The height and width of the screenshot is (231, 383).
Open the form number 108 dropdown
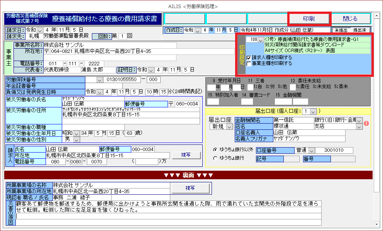pyautogui.click(x=261, y=40)
